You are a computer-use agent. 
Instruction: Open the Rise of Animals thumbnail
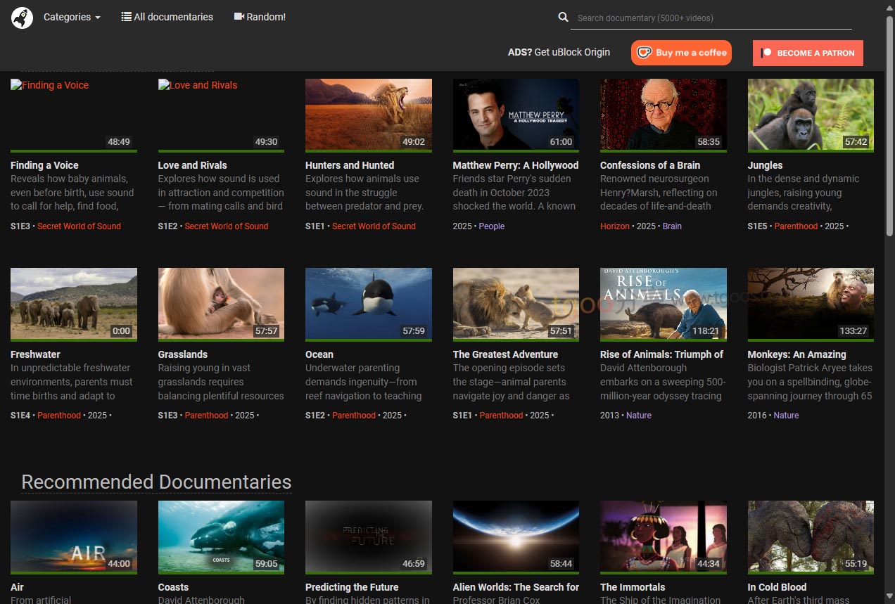pyautogui.click(x=663, y=303)
